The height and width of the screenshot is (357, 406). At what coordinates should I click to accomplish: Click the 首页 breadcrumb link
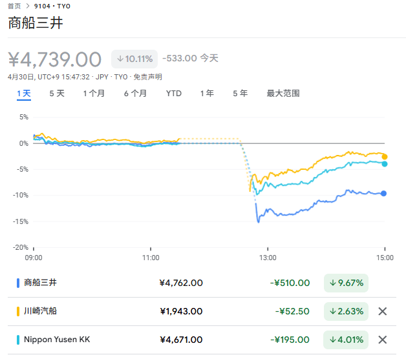coord(14,6)
